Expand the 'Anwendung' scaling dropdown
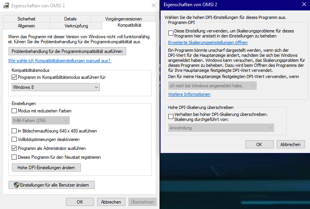Image resolution: width=310 pixels, height=209 pixels. point(221,128)
